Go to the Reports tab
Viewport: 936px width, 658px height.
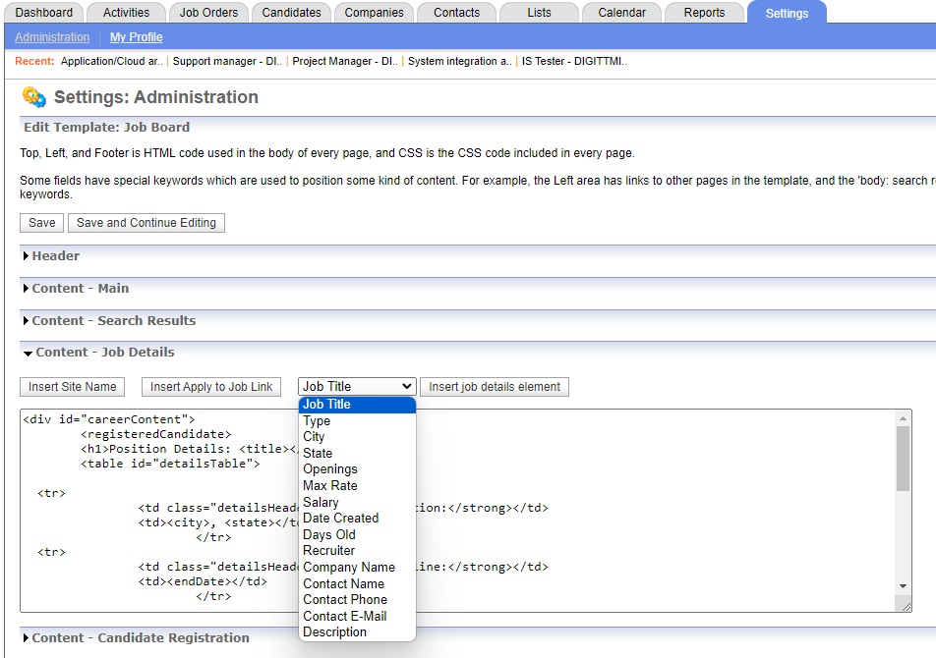pos(704,13)
